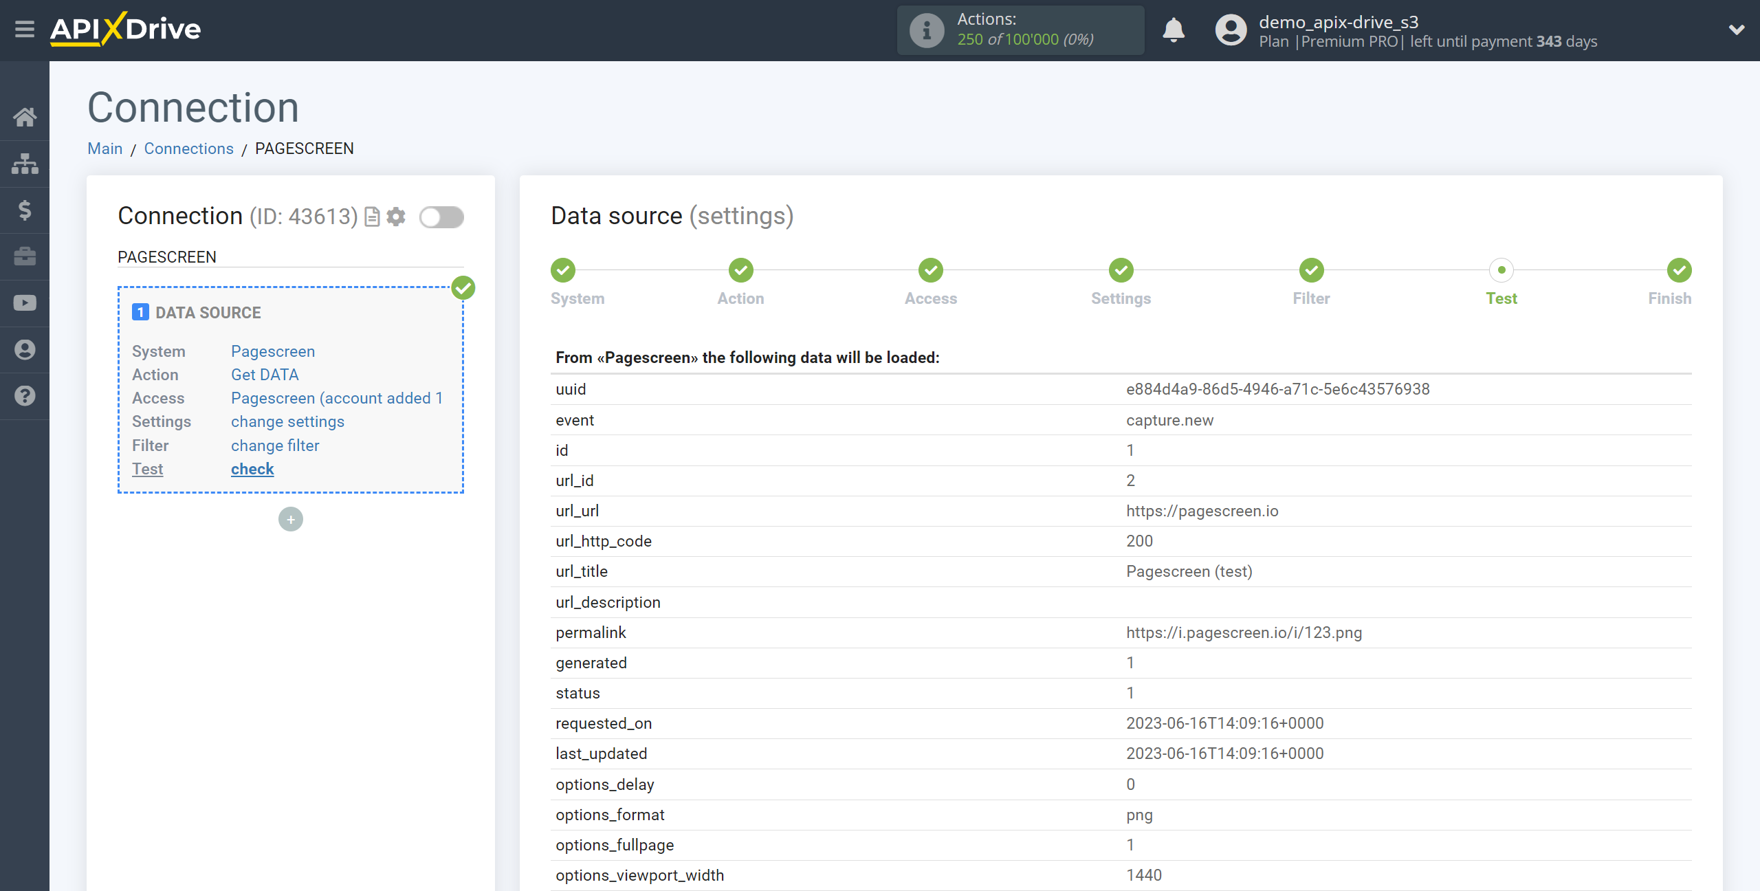Click the add new block plus button
The image size is (1760, 891).
291,519
